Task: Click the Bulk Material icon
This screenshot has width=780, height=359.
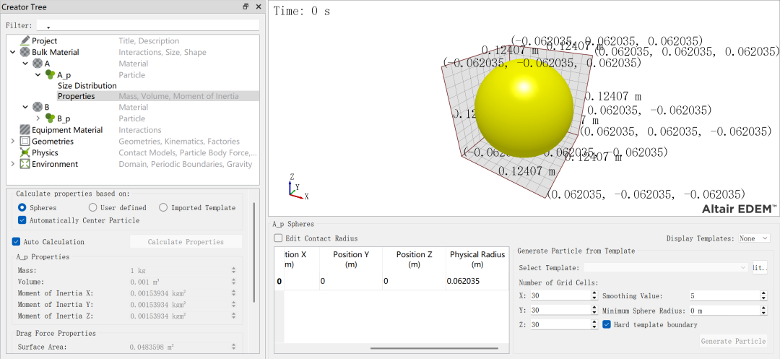Action: (25, 52)
